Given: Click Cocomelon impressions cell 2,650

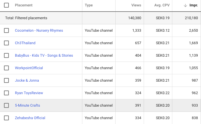Looking at the screenshot, I should 193,30.
